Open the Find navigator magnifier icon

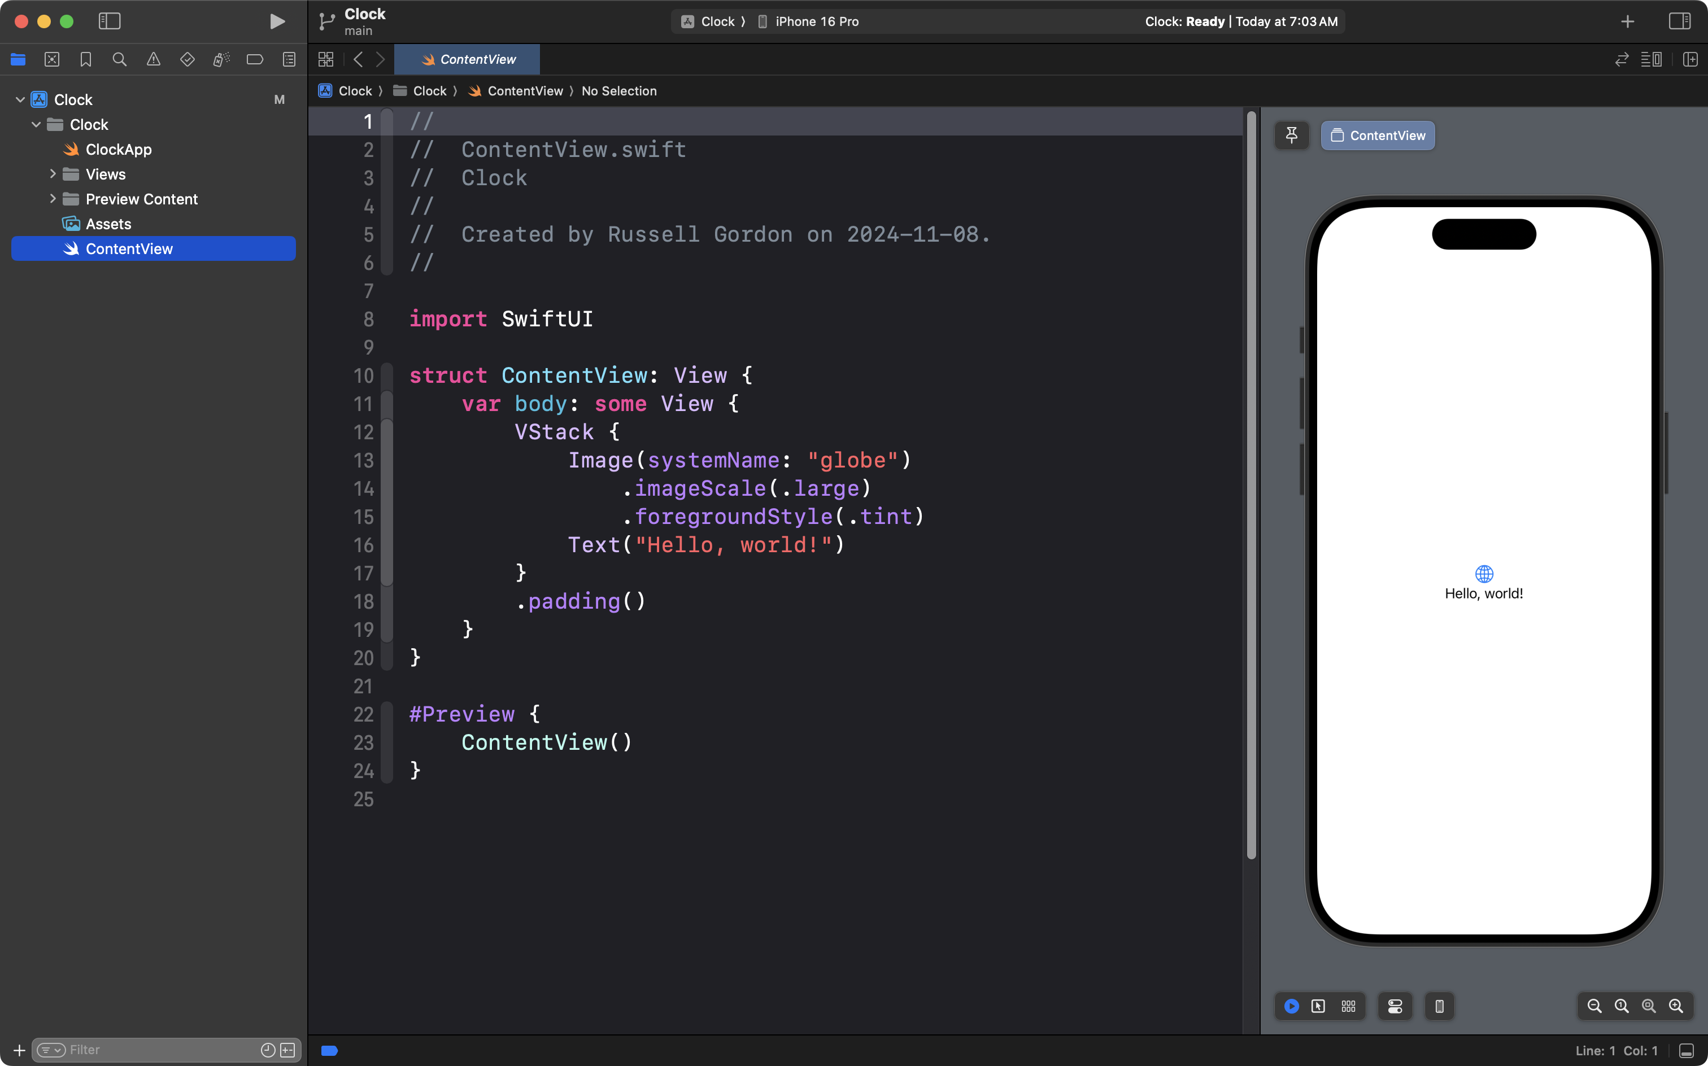coord(119,60)
